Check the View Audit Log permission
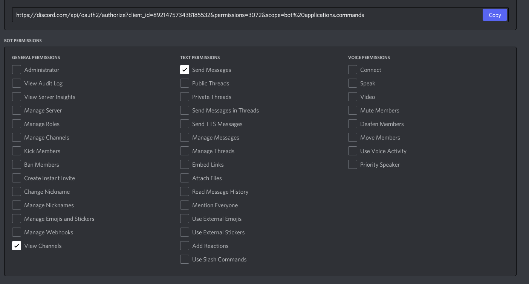This screenshot has height=284, width=529. pos(17,83)
